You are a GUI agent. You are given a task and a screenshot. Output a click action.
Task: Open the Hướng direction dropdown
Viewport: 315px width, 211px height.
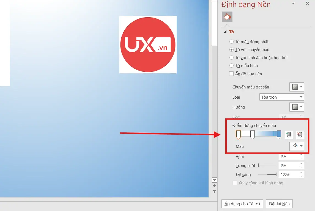(297, 107)
